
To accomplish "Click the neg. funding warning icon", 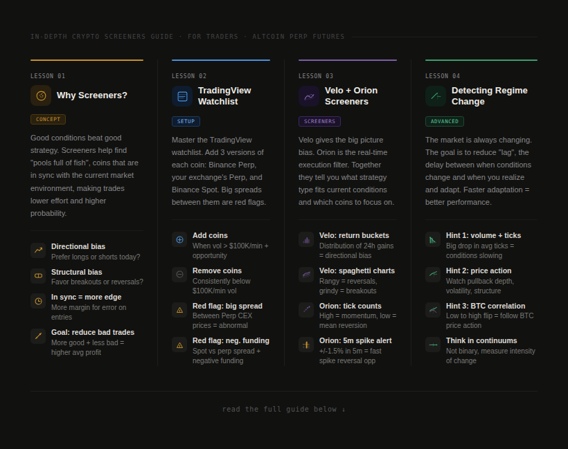I will pyautogui.click(x=179, y=345).
